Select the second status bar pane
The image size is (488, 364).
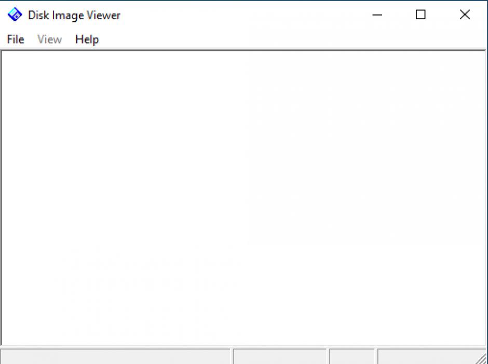[280, 357]
